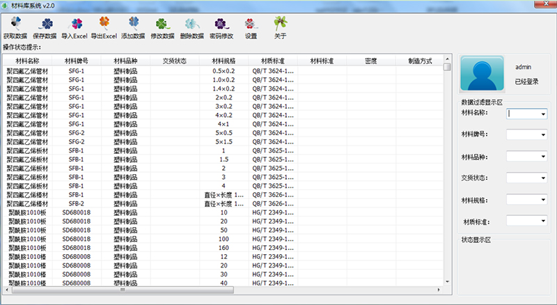Click the 获取数据 toolbar icon

[x=15, y=26]
